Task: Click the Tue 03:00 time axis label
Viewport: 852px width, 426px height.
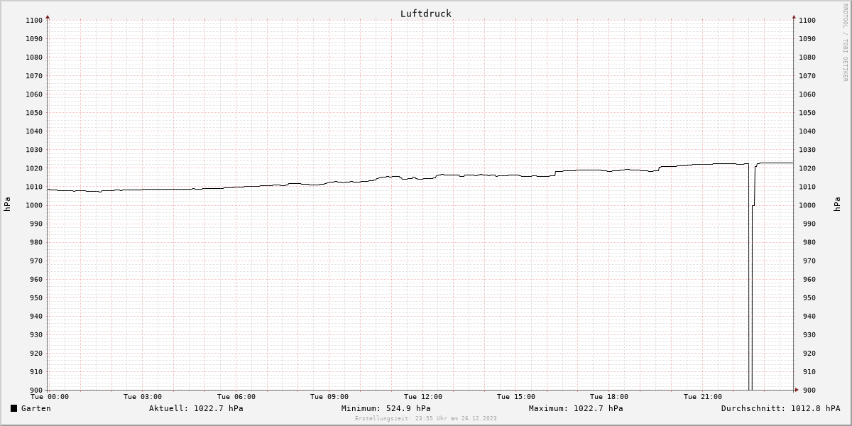Action: [x=143, y=397]
